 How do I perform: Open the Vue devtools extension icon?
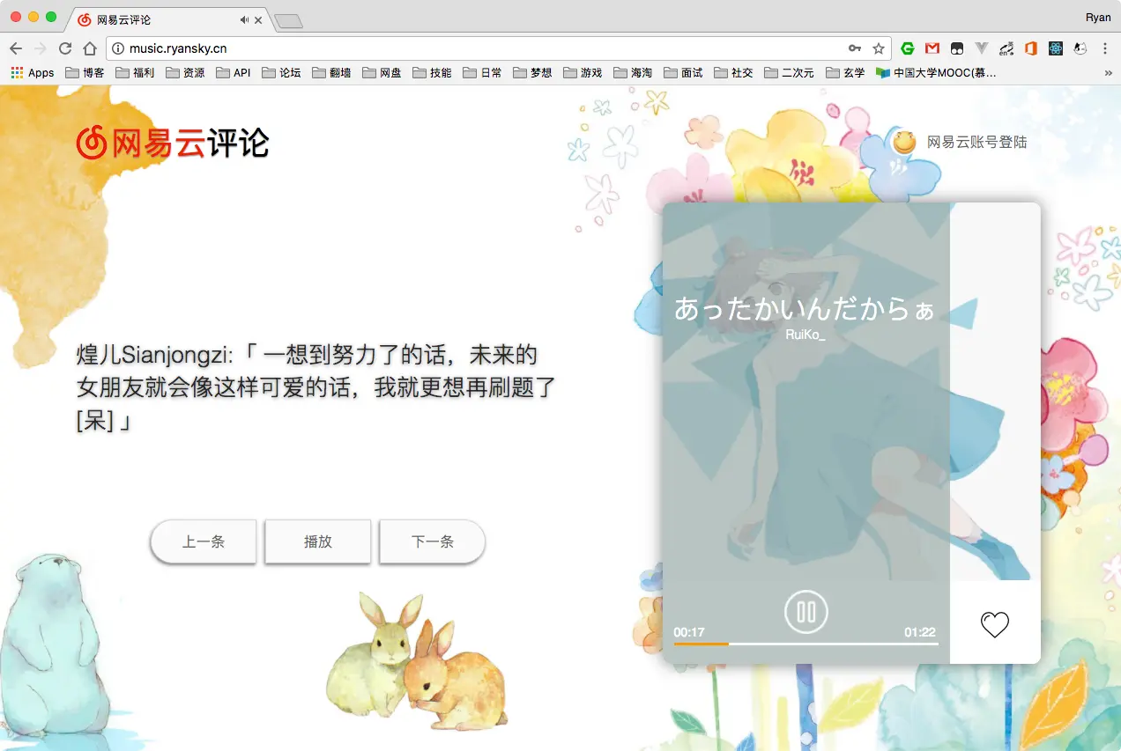point(982,48)
